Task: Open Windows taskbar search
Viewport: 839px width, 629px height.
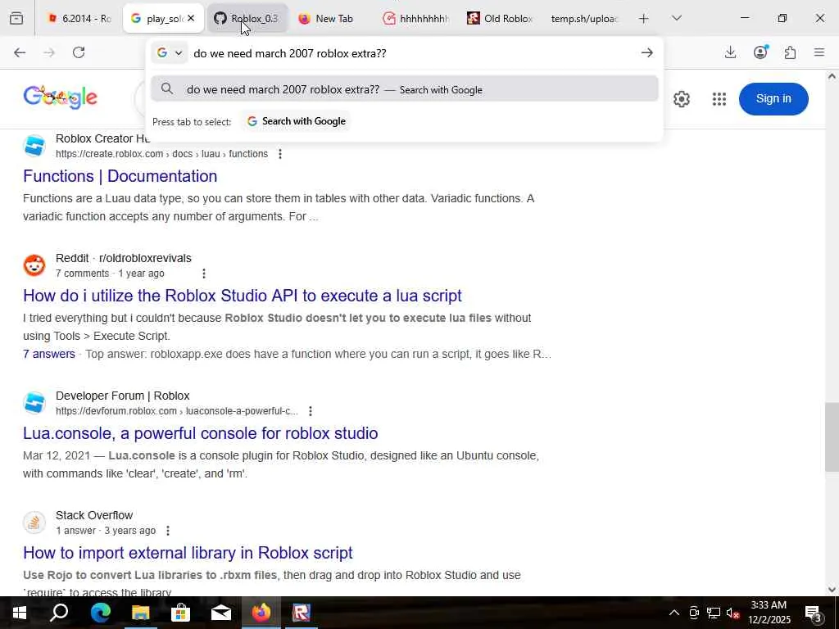Action: tap(59, 613)
